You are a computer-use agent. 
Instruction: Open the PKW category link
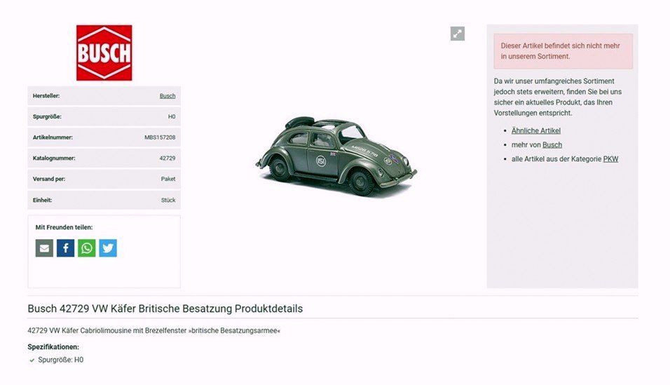(x=610, y=158)
